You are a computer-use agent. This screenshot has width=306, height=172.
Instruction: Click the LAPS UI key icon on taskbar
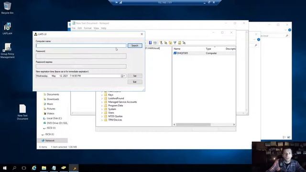click(74, 168)
